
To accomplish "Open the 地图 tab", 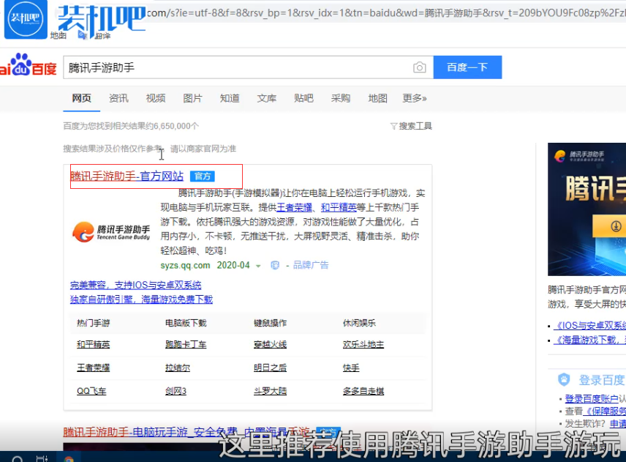I will click(x=377, y=98).
